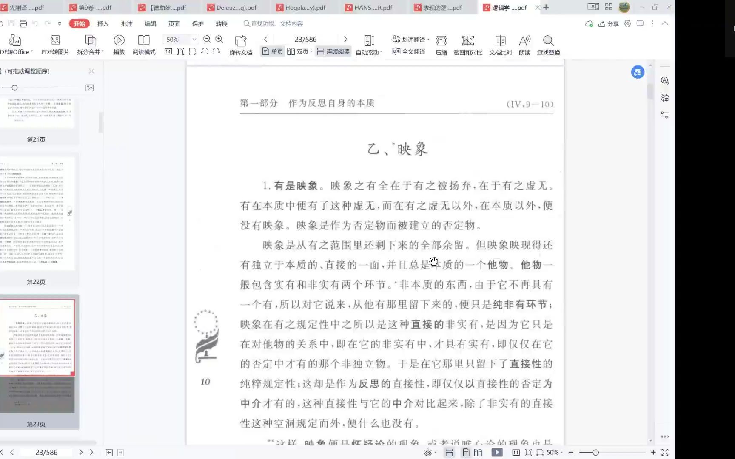Viewport: 735px width, 459px height.
Task: Toggle single page view in status bar
Action: pos(466,453)
